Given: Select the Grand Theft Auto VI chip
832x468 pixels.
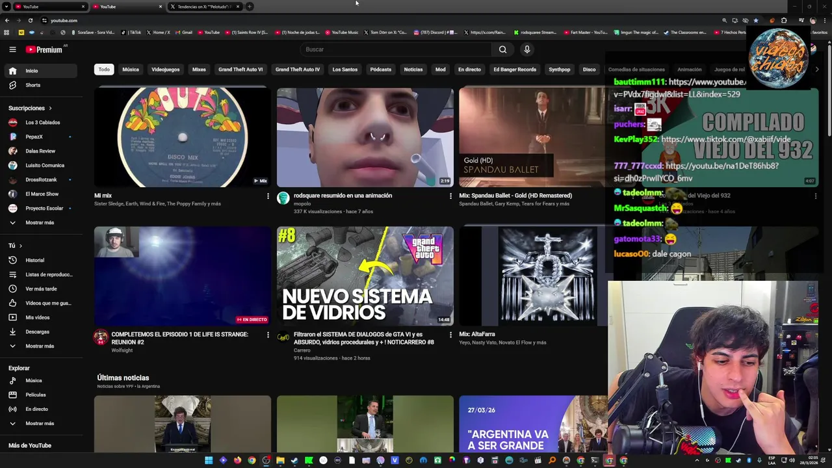Looking at the screenshot, I should coord(240,70).
